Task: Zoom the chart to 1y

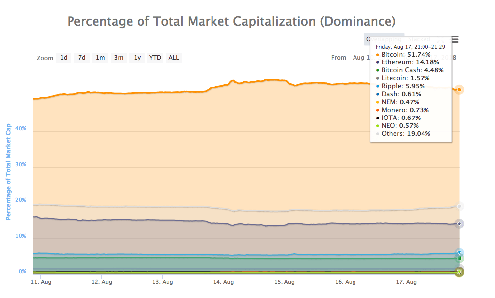Action: click(137, 58)
